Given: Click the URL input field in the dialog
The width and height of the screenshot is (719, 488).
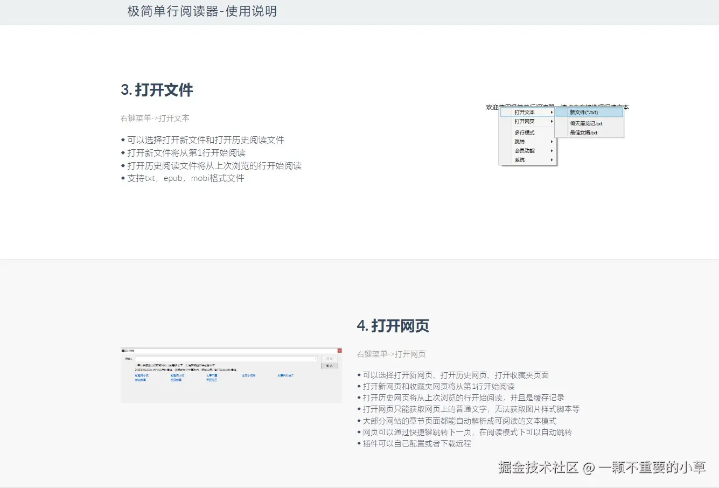Looking at the screenshot, I should [226, 359].
